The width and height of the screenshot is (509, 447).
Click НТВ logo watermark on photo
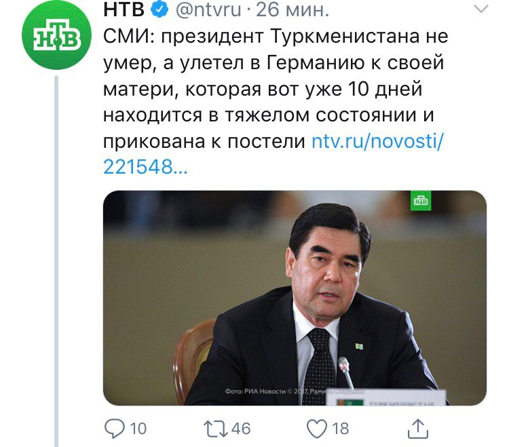421,201
